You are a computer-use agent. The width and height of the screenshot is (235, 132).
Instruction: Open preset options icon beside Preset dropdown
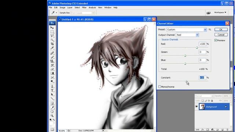210,29
